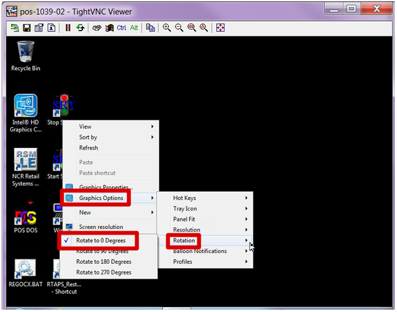Click the New Connection toolbar icon
397x312 pixels.
(15, 28)
